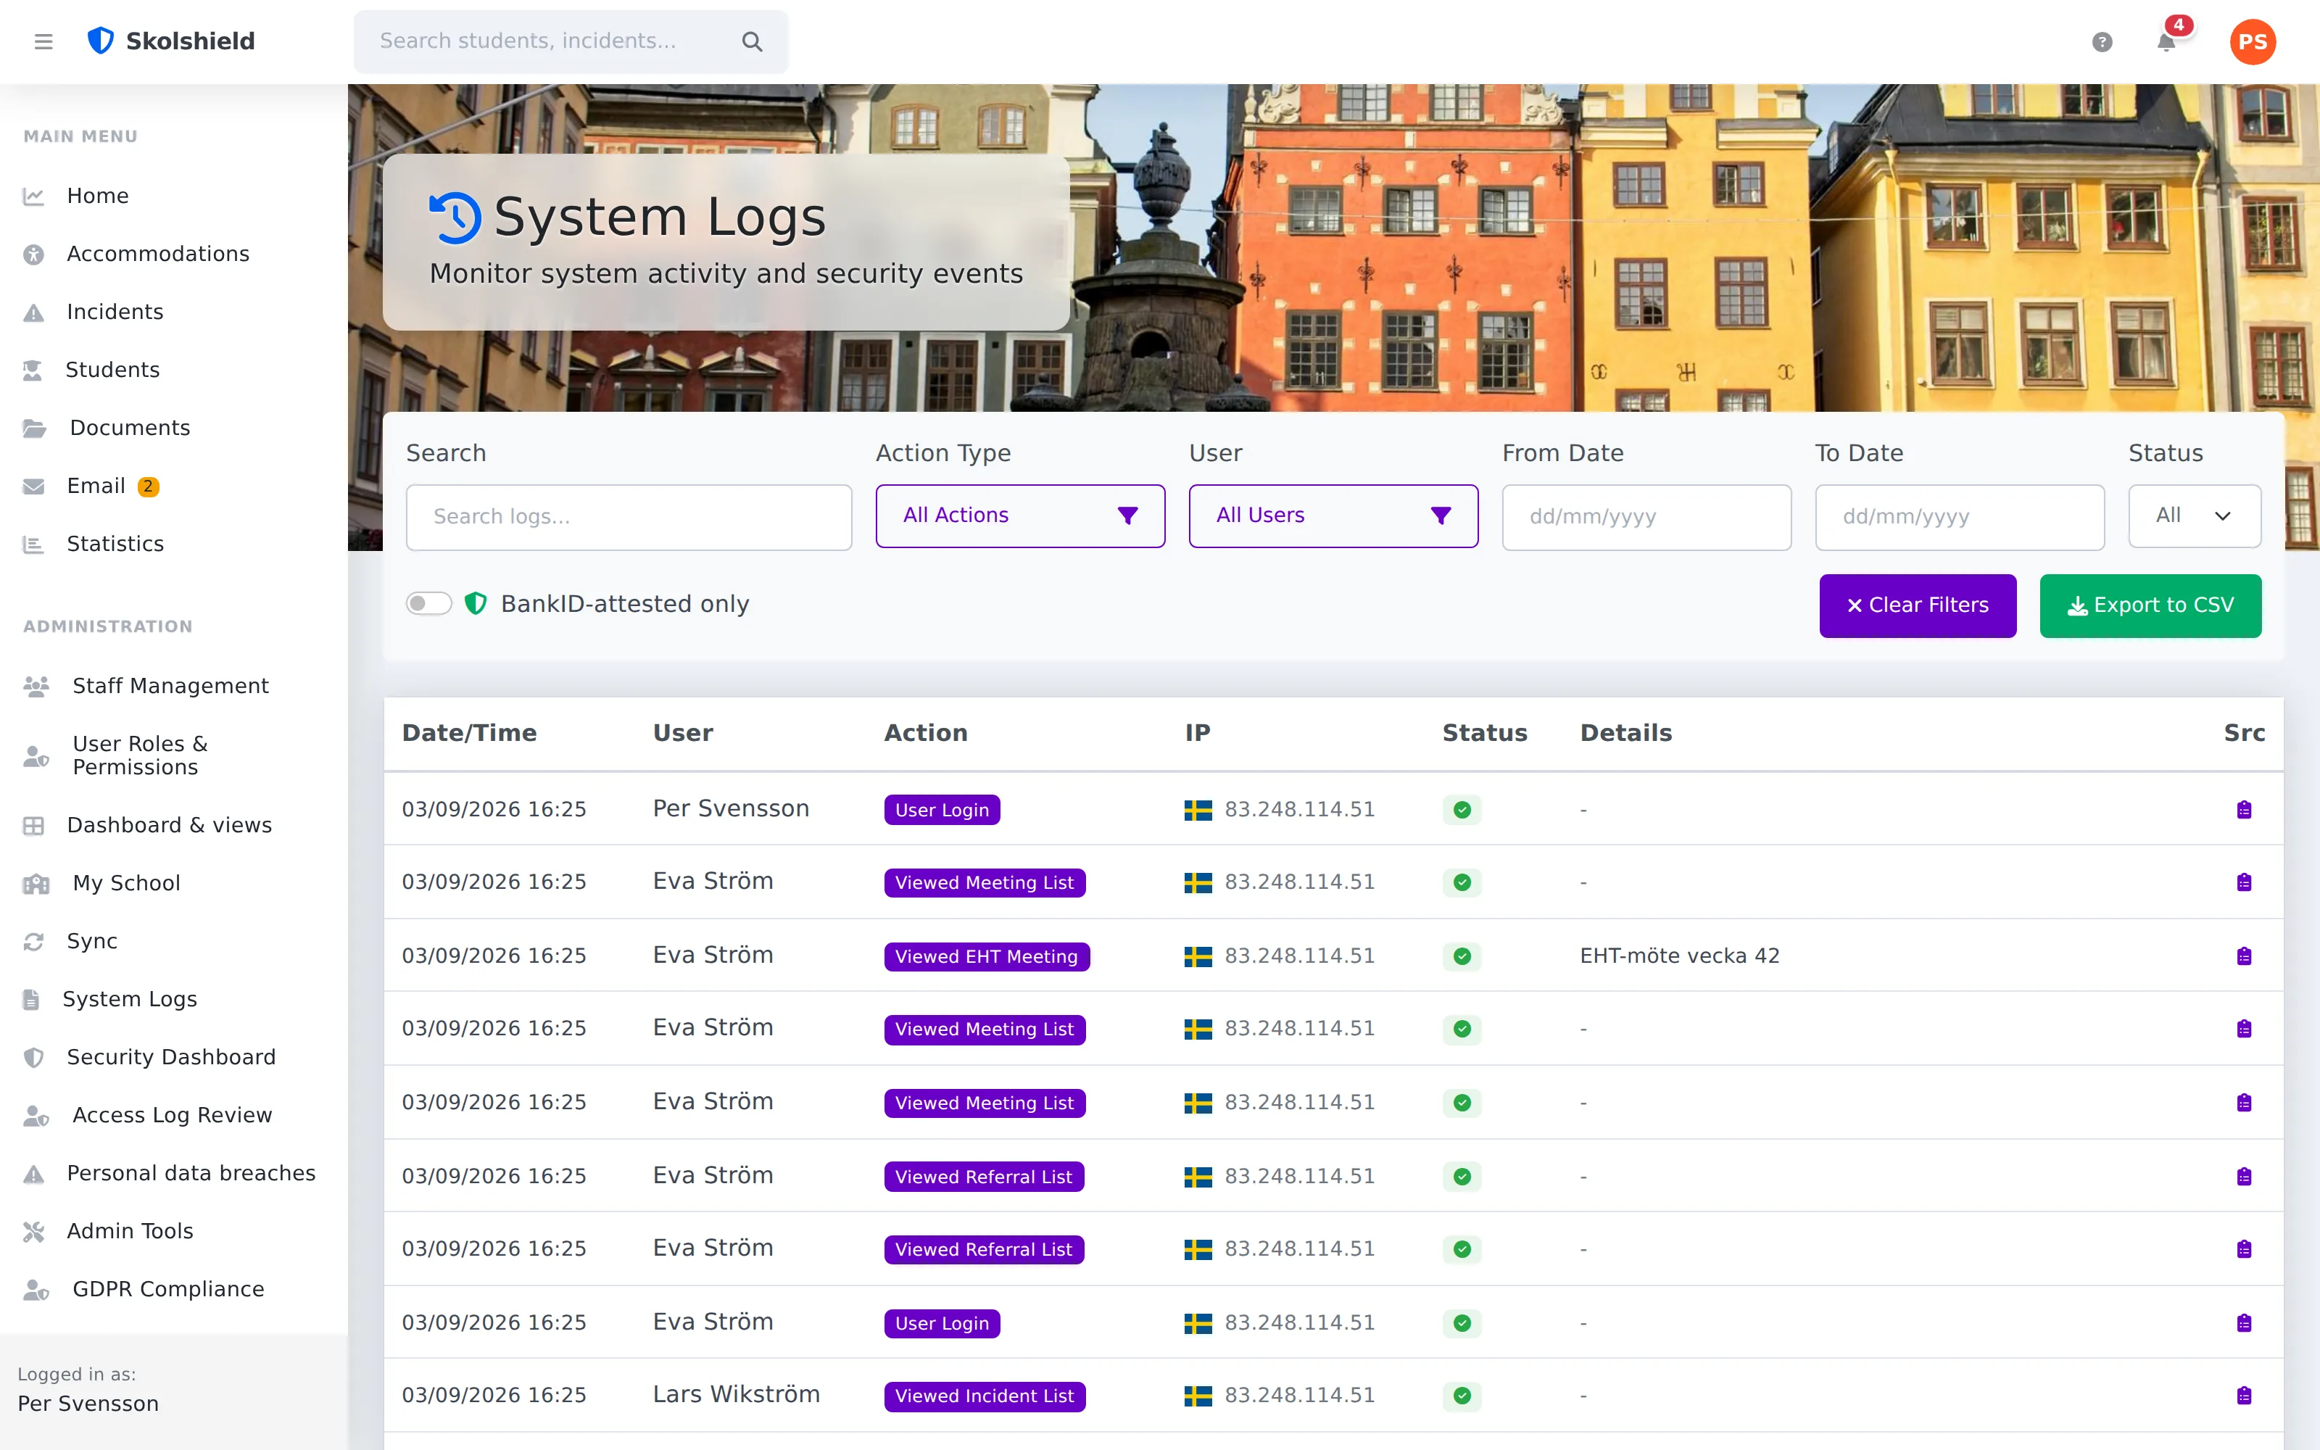Open source icon for Lars Wikström row

(2245, 1396)
